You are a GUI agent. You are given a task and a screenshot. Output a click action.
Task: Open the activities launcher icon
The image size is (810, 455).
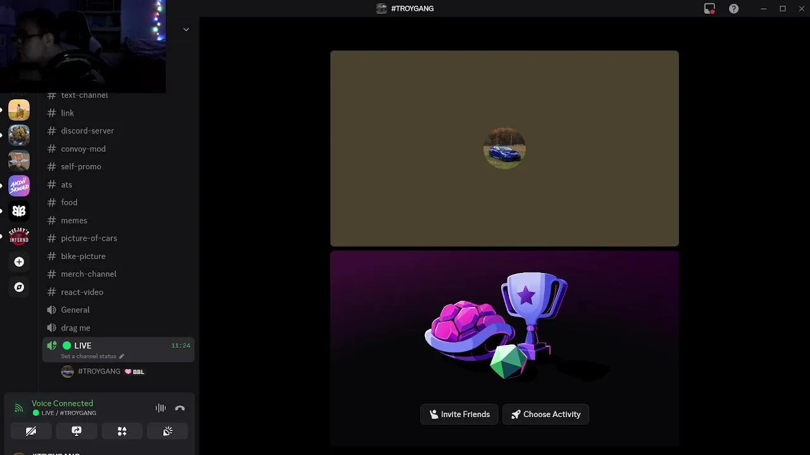pos(122,431)
